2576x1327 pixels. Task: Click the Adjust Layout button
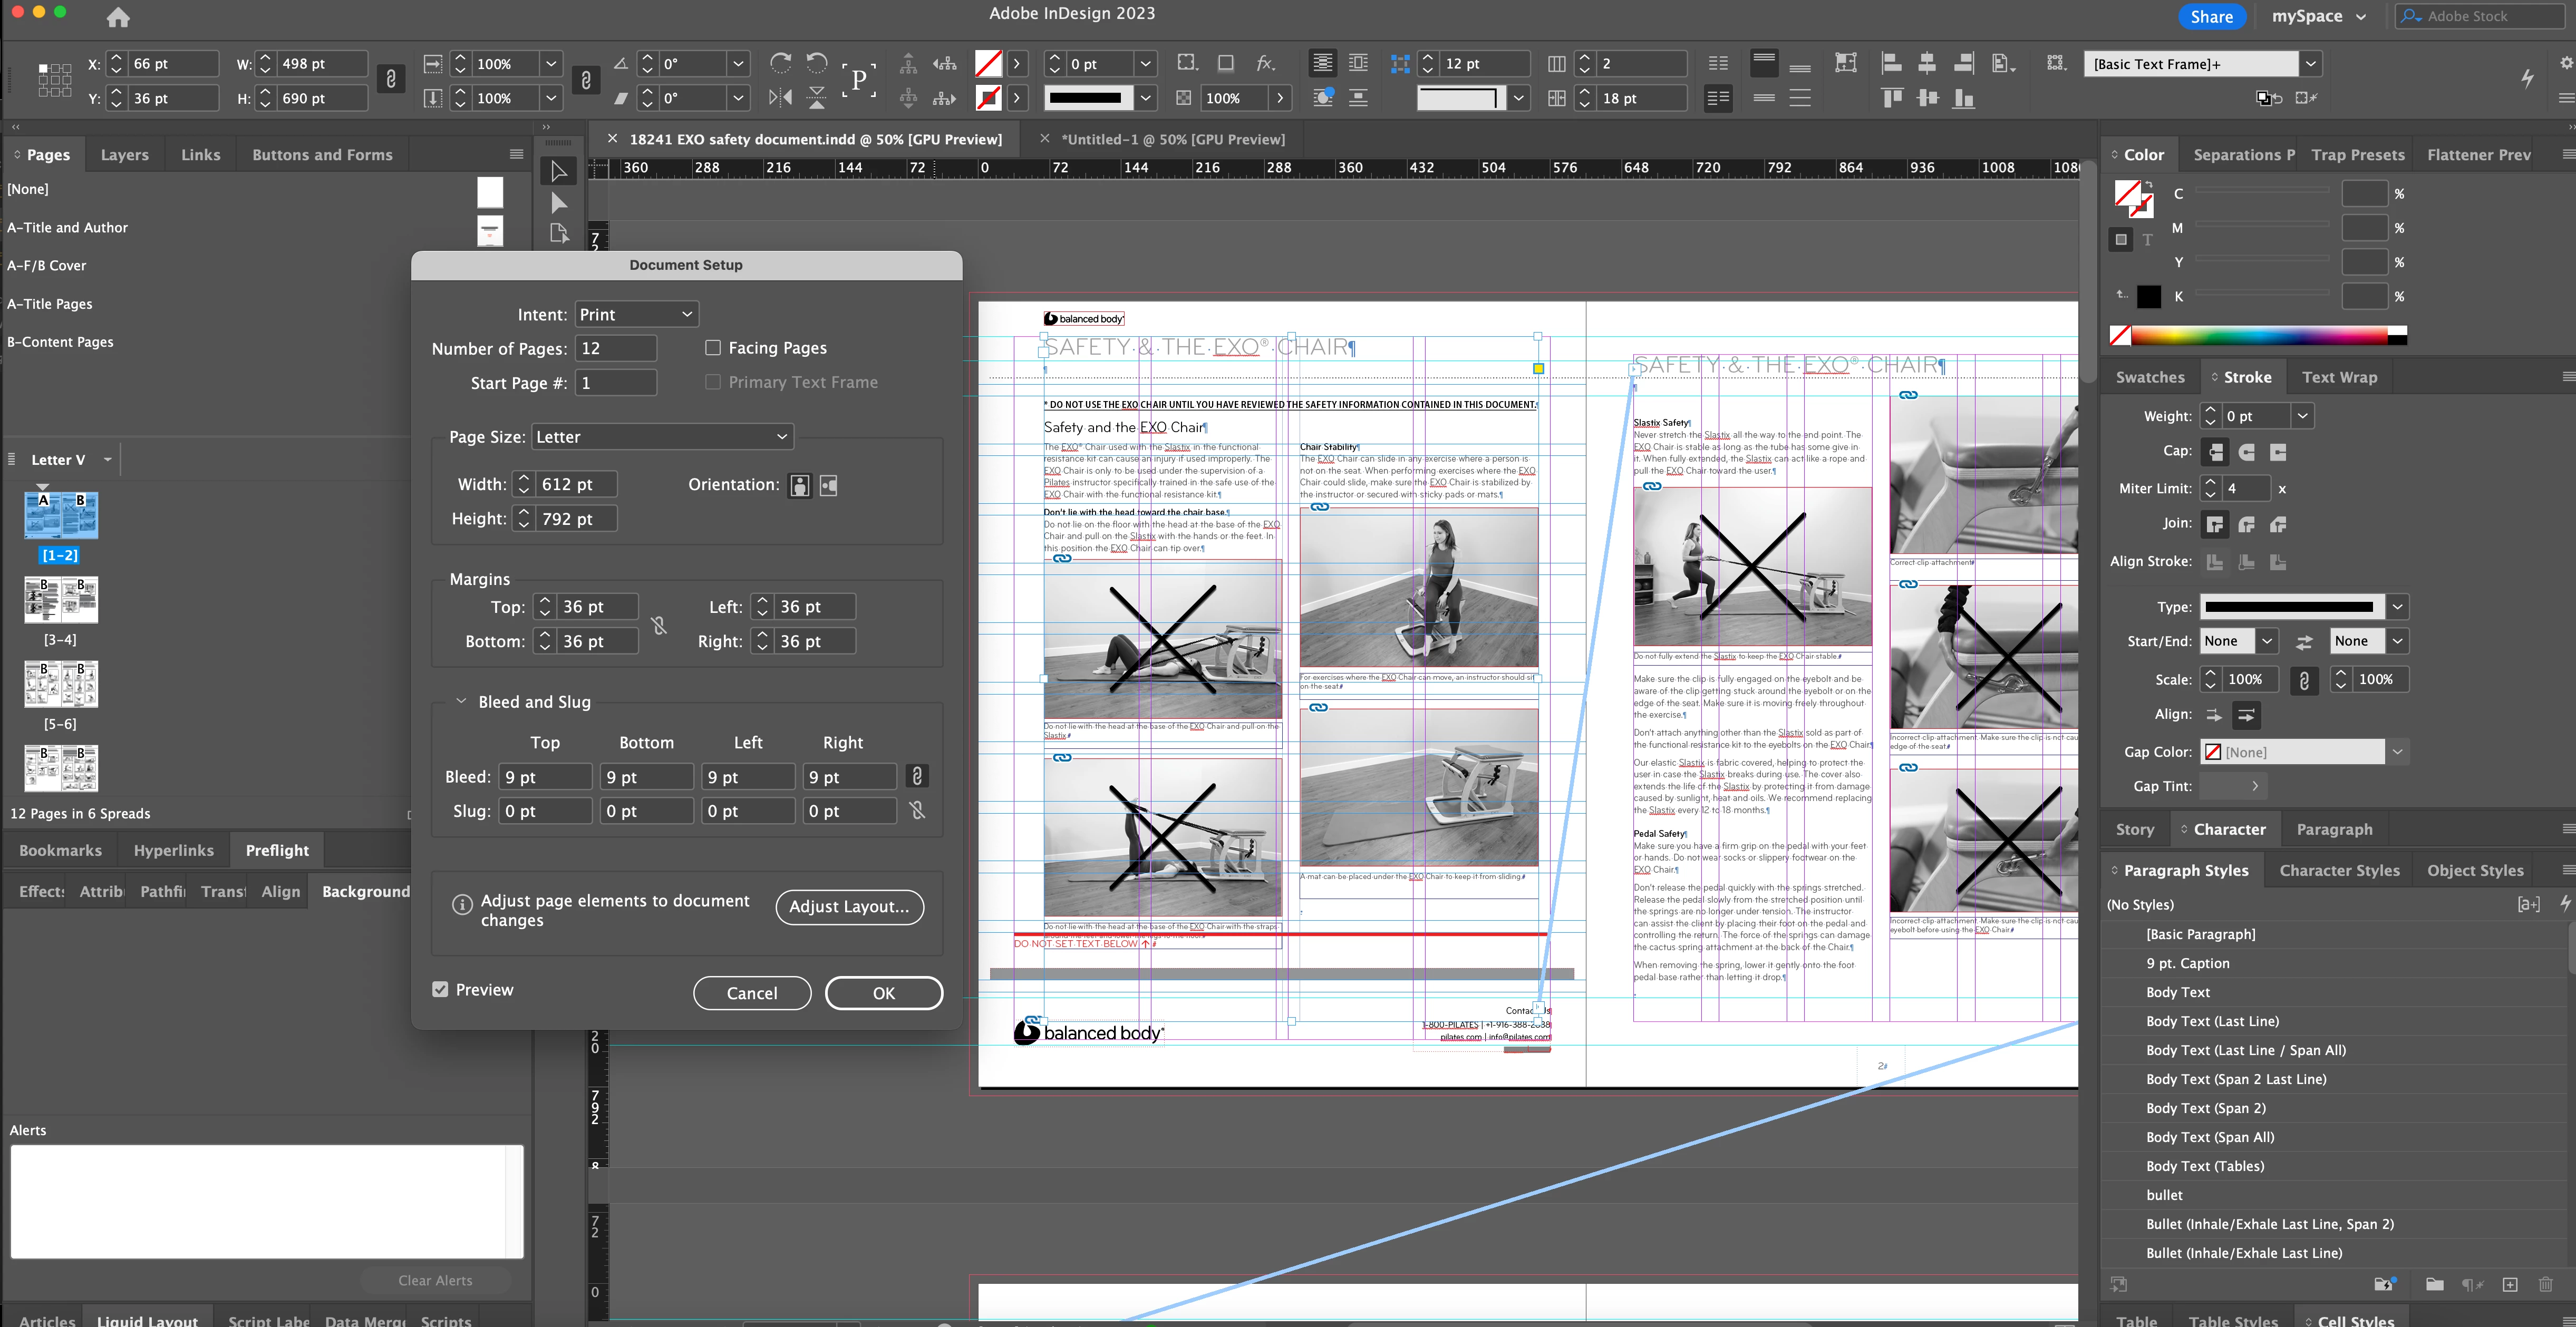click(x=849, y=906)
